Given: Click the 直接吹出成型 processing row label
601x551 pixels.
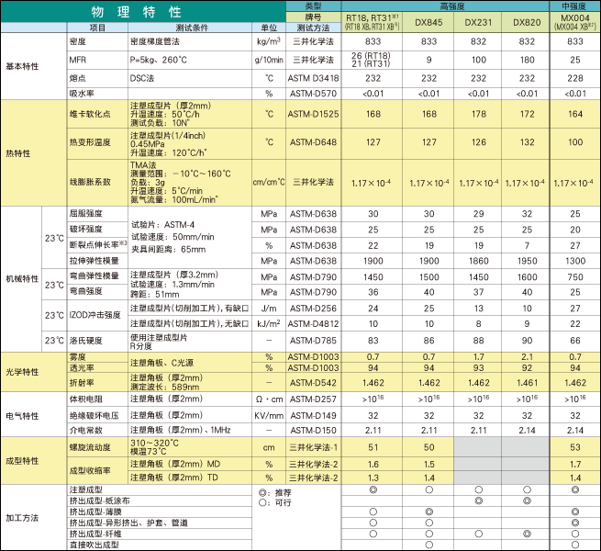Looking at the screenshot, I should 95,545.
